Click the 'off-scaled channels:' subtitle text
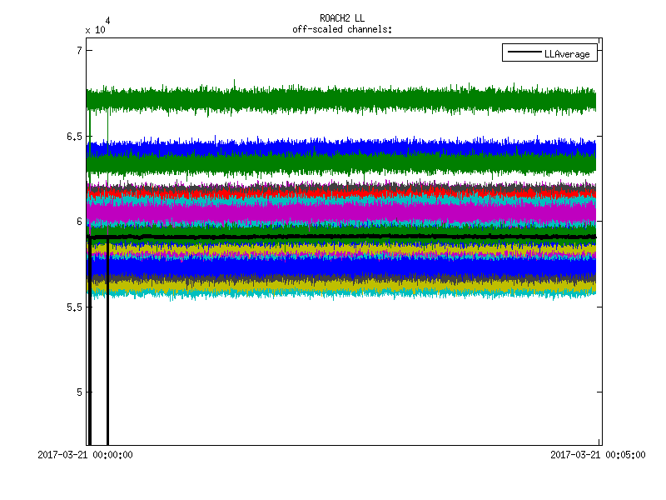Image resolution: width=666 pixels, height=500 pixels. click(x=341, y=29)
